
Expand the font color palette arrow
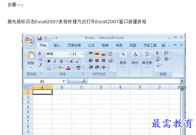[x=72, y=68]
